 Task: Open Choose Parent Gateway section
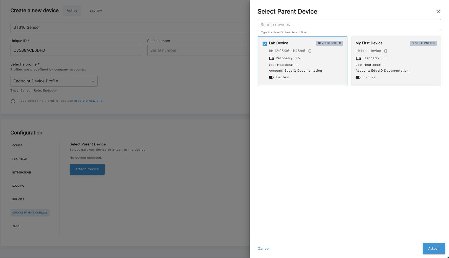[x=30, y=213]
